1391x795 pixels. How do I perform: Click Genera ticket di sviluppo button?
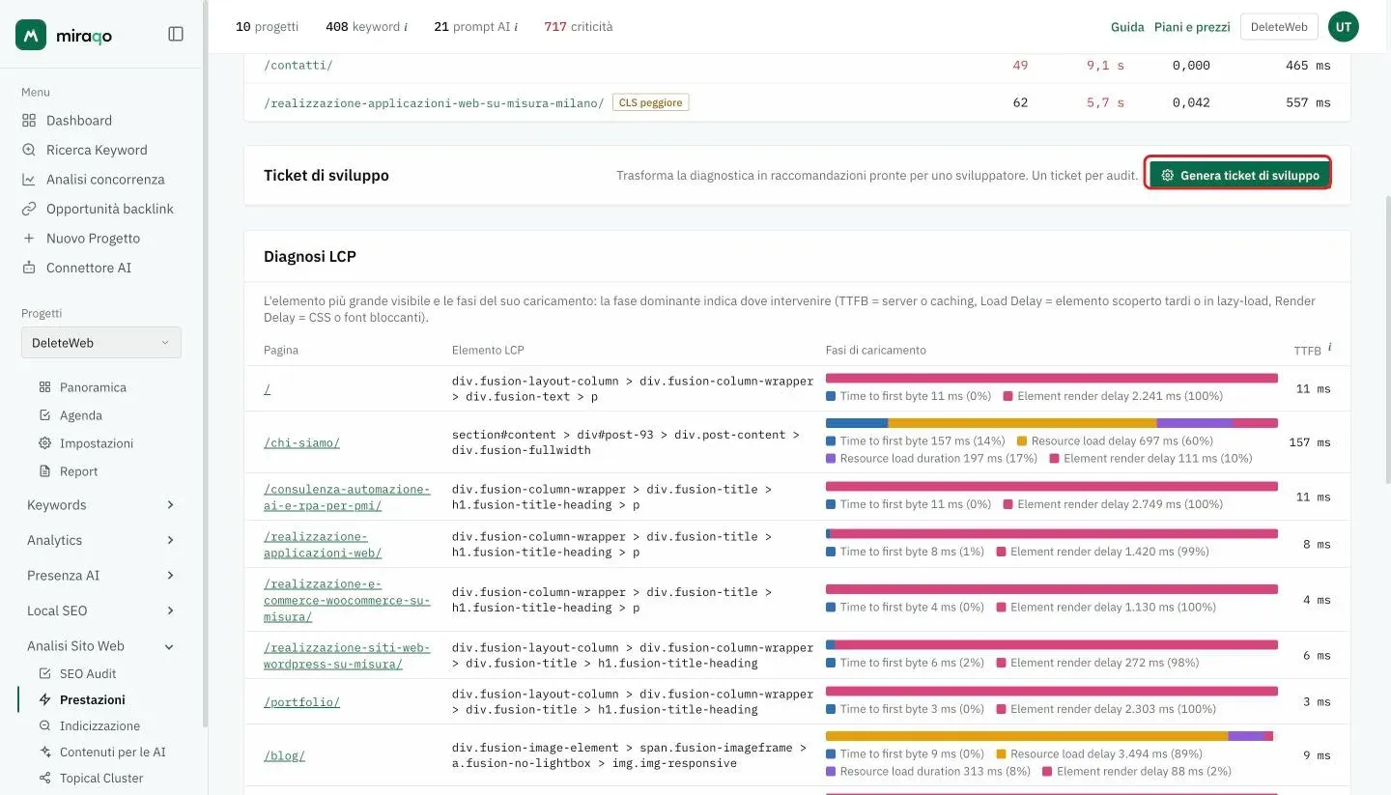point(1238,175)
